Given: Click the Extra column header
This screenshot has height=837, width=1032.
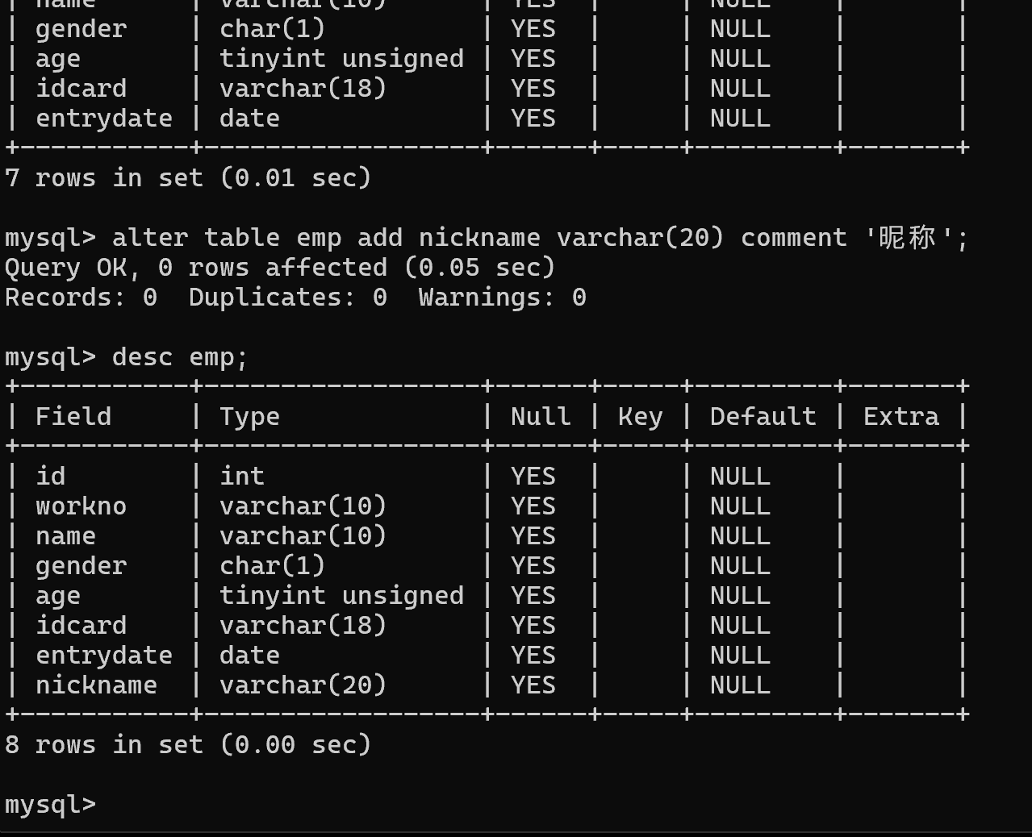Looking at the screenshot, I should coord(901,417).
